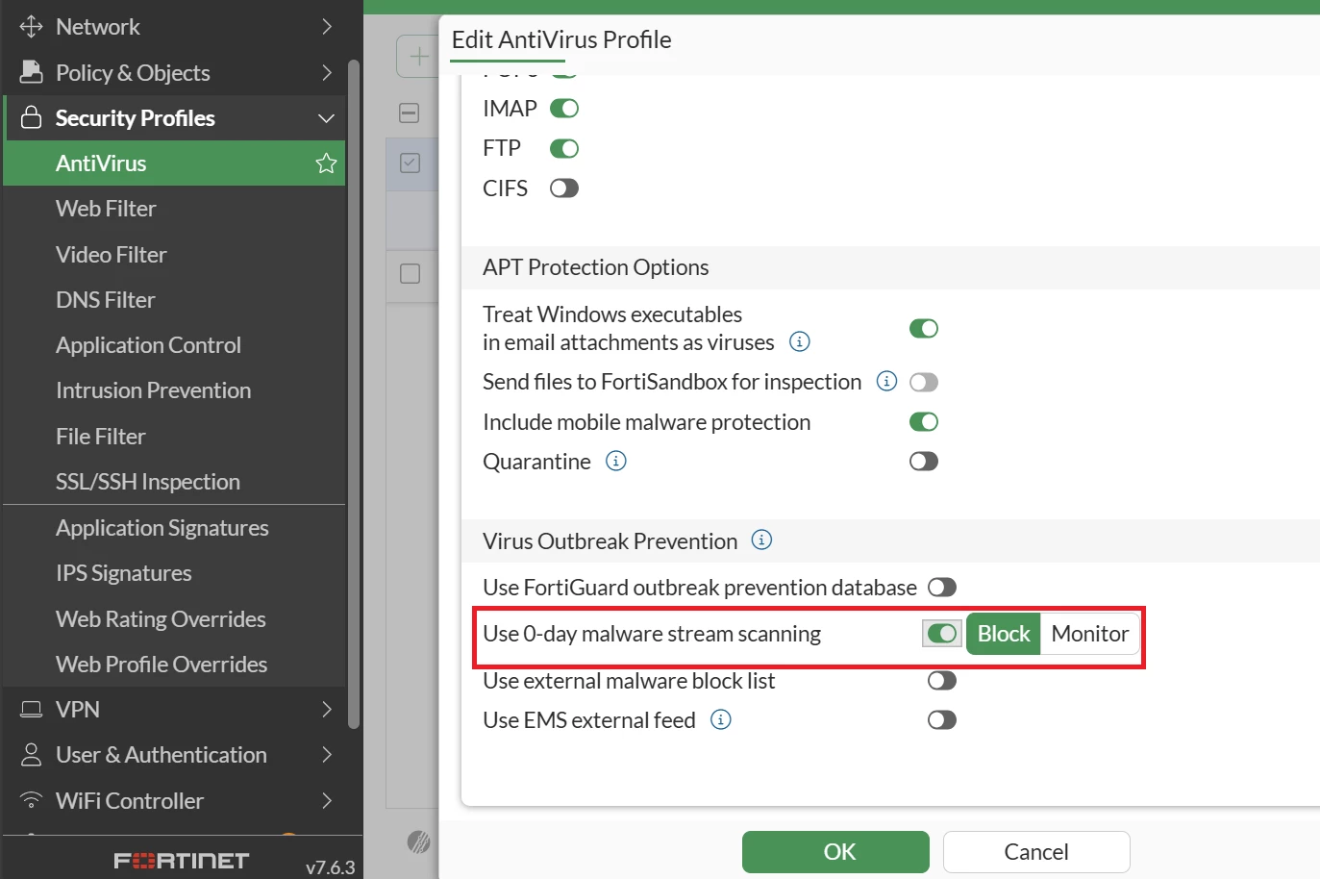Toggle FTP protocol inspection

[x=564, y=148]
